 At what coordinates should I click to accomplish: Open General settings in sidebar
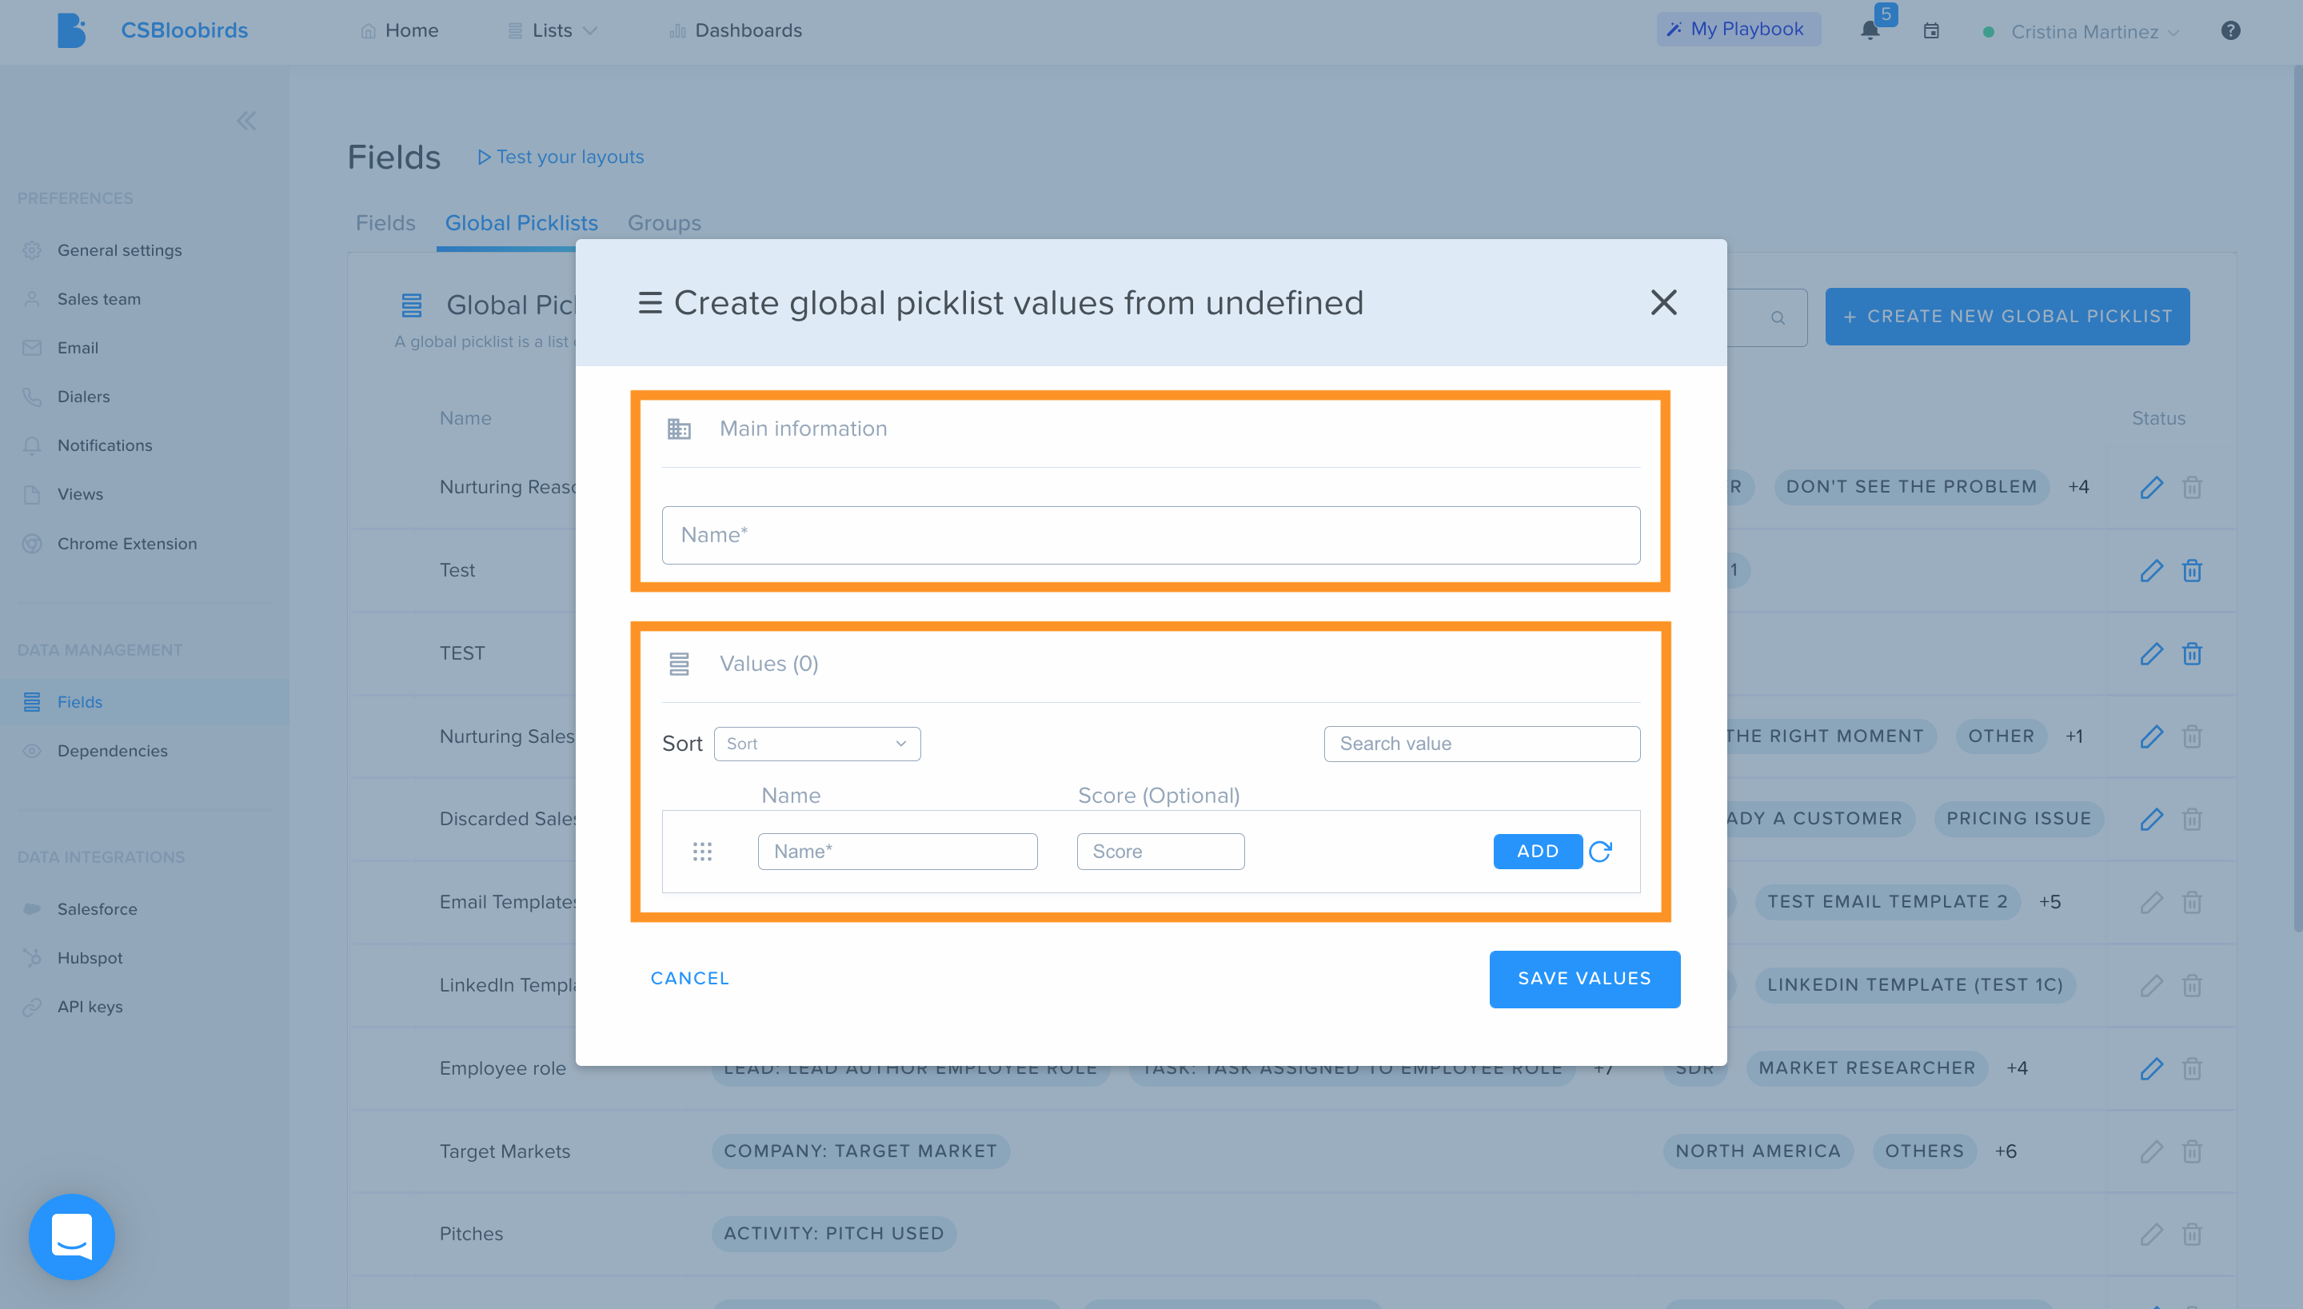(x=118, y=250)
